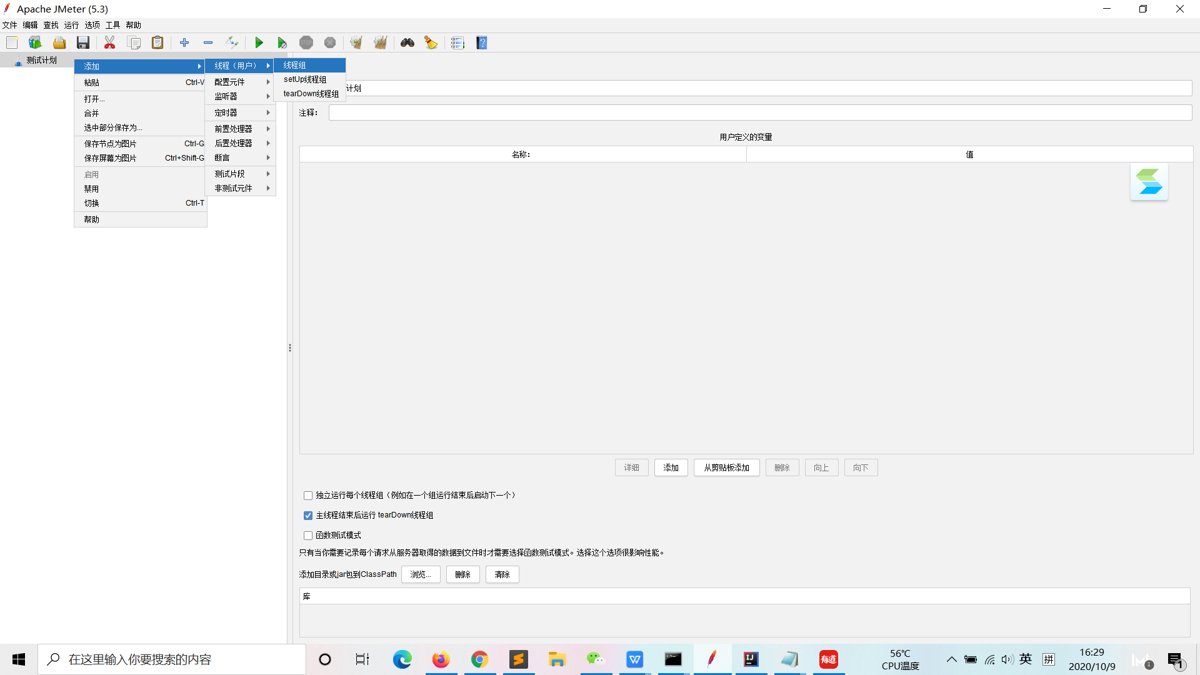Click the green Start run icon

coord(259,42)
